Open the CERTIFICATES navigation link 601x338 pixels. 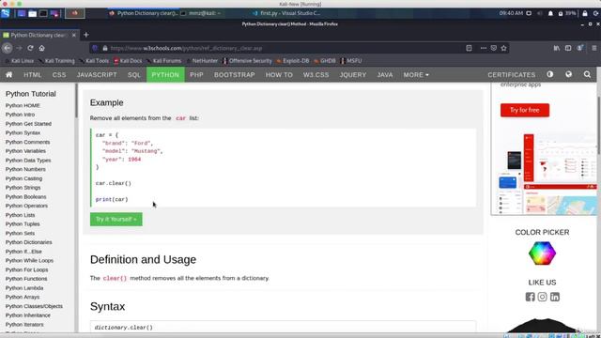511,75
